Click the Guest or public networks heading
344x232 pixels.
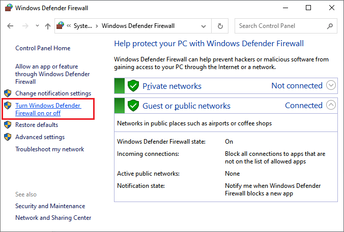186,106
